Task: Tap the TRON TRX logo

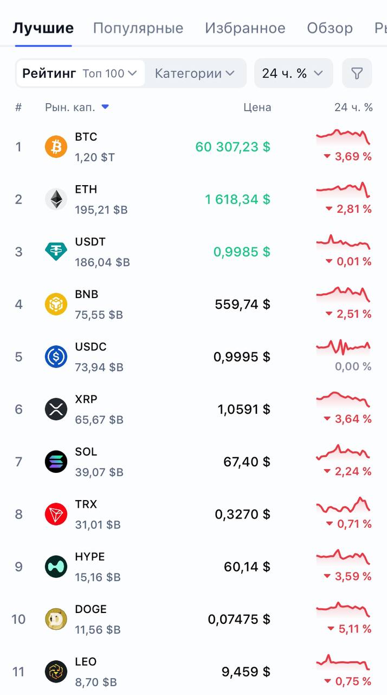Action: (56, 514)
